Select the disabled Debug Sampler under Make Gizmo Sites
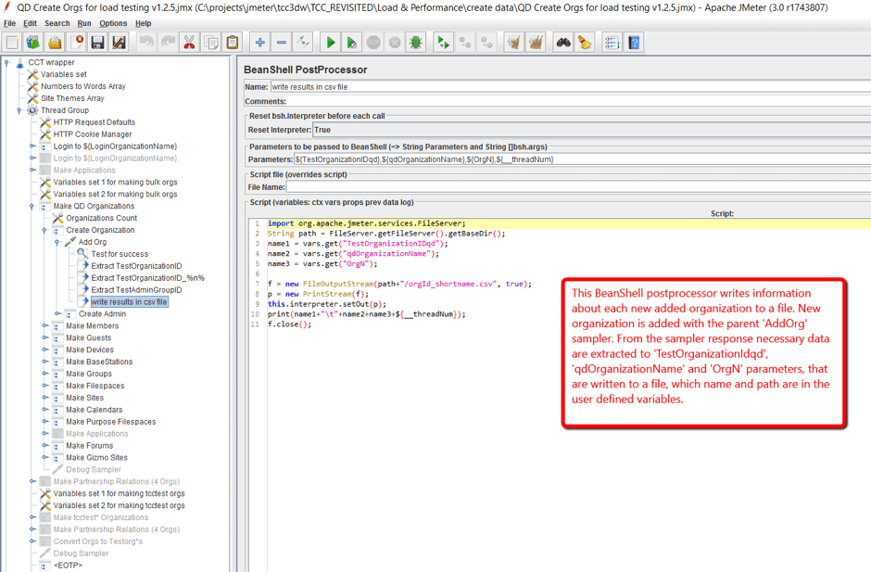 click(x=94, y=469)
